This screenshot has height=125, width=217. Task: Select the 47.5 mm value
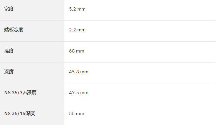79,93
